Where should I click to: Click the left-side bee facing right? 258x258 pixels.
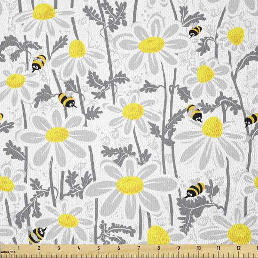pyautogui.click(x=67, y=100)
